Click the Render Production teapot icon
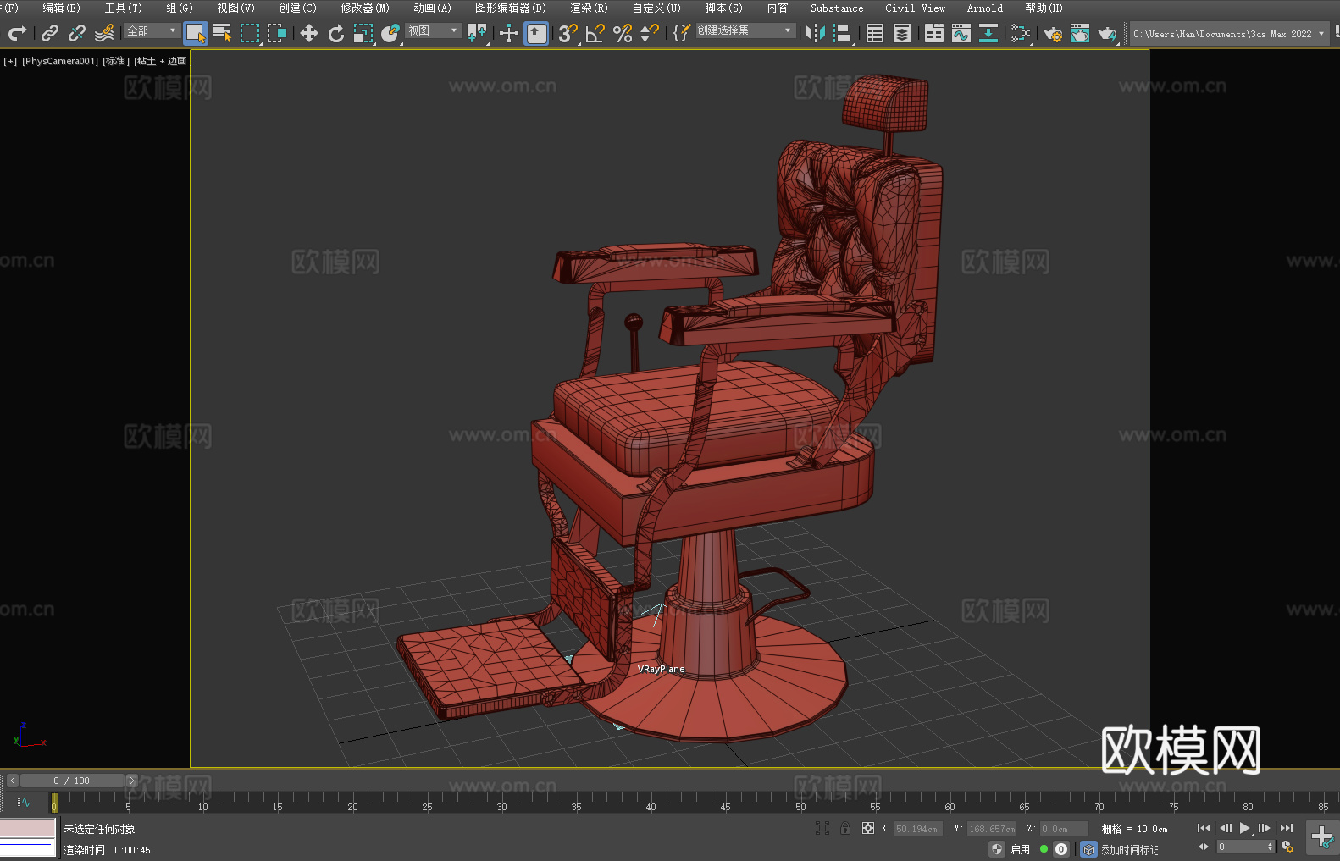Screen dimensions: 1340x861 pos(1107,33)
